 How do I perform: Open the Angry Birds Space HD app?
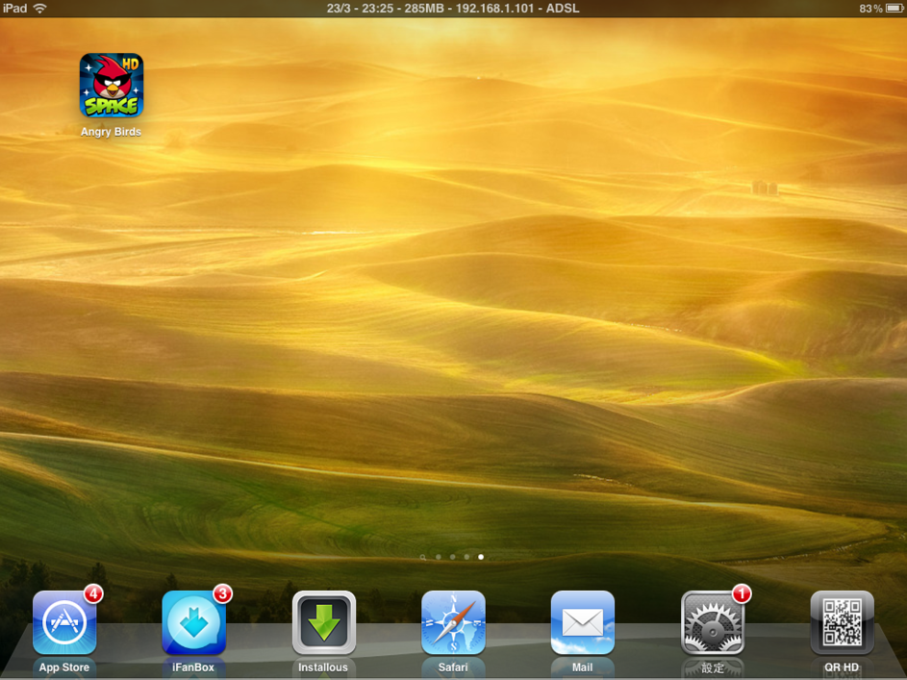111,85
